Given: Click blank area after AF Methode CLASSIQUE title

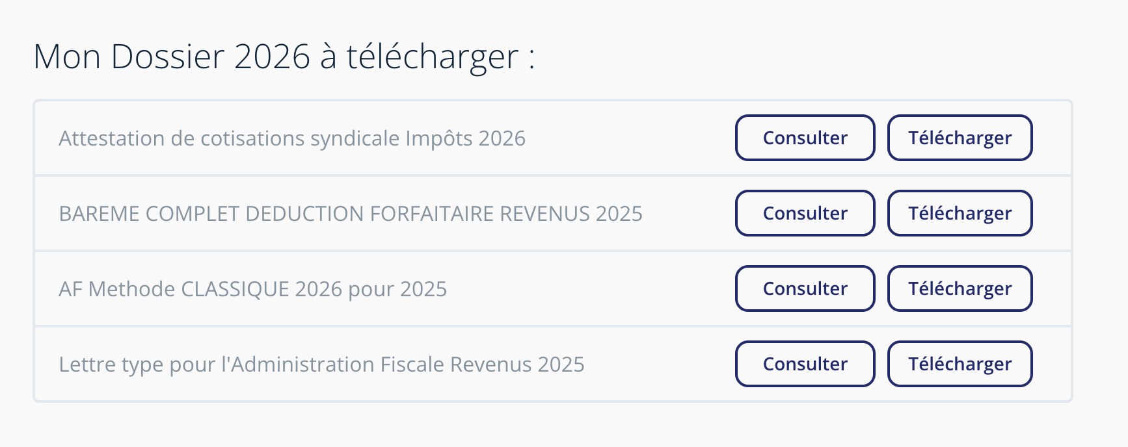Looking at the screenshot, I should pyautogui.click(x=591, y=289).
